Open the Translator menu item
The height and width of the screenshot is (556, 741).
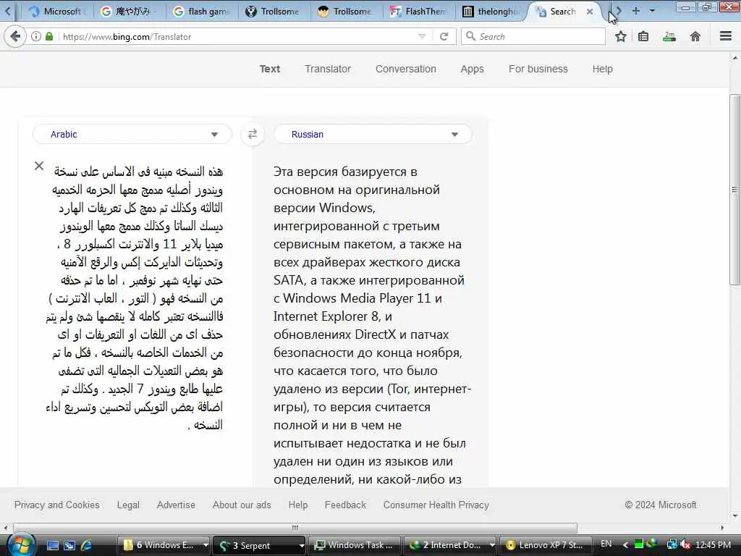(x=328, y=69)
